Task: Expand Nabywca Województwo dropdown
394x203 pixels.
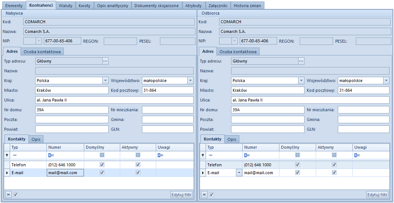Action: (191, 81)
